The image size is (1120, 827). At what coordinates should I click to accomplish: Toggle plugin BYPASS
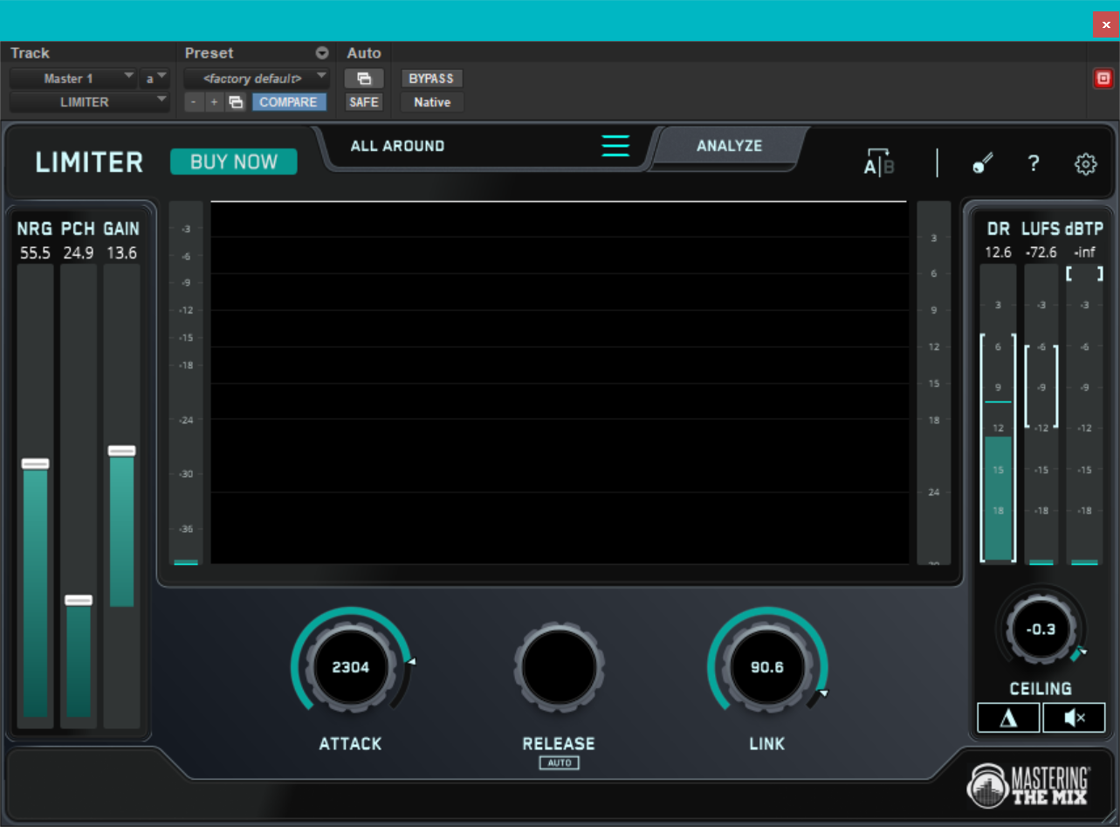pyautogui.click(x=432, y=79)
